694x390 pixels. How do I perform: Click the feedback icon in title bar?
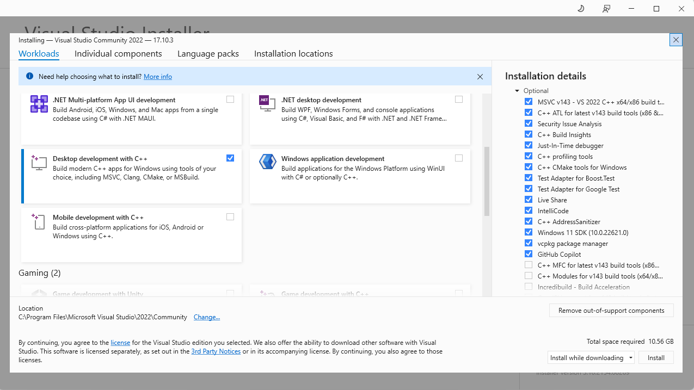pos(606,8)
